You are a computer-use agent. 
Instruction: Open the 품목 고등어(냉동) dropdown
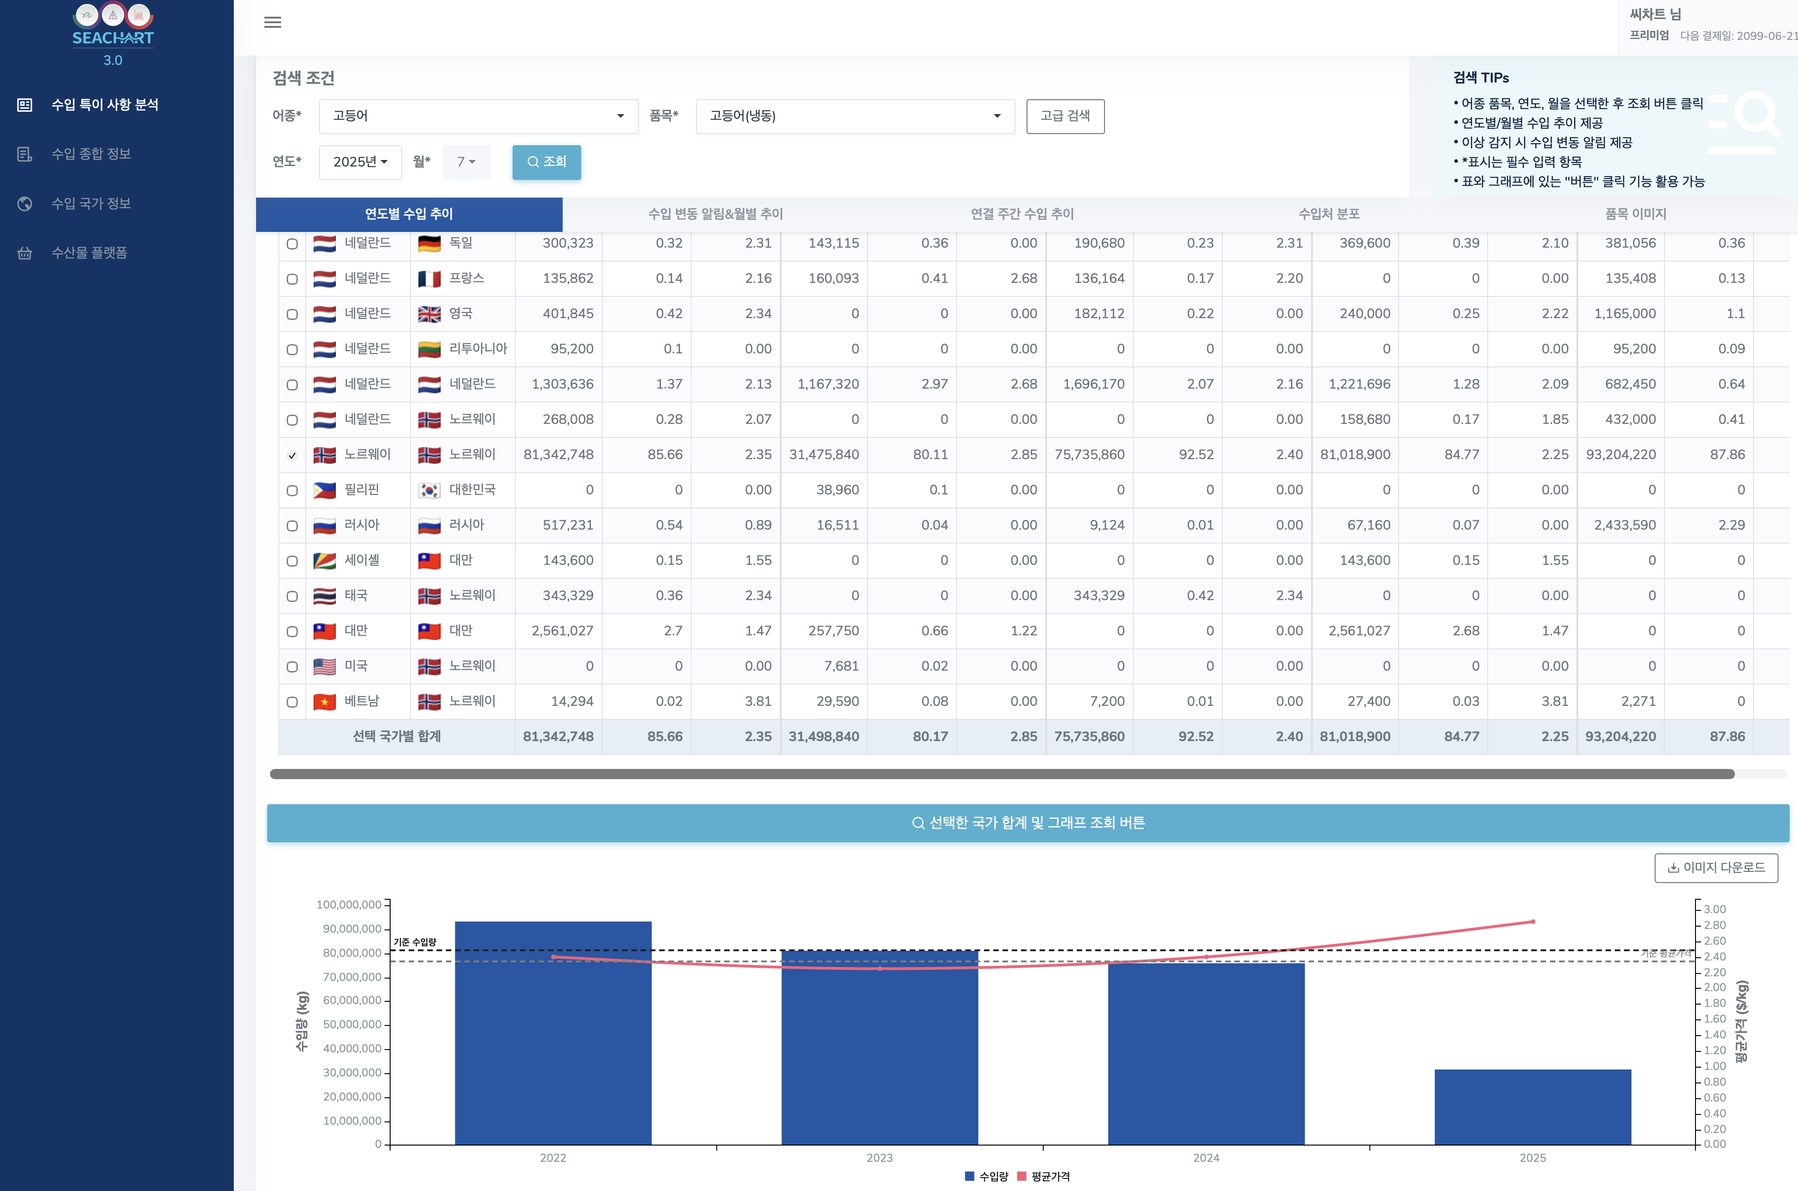coord(854,116)
